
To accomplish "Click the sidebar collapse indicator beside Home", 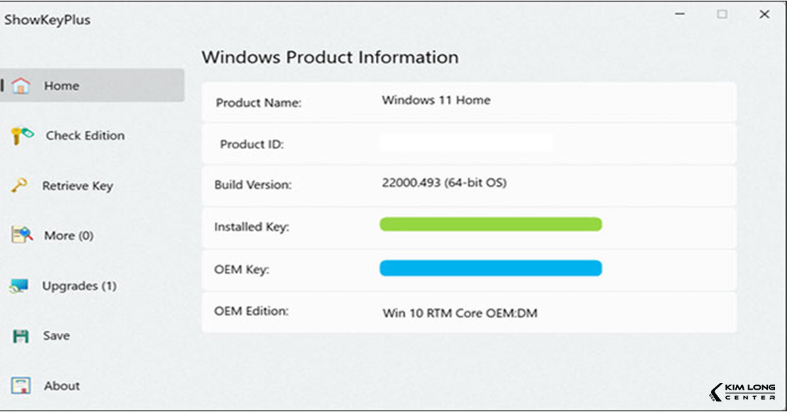I will click(x=3, y=85).
